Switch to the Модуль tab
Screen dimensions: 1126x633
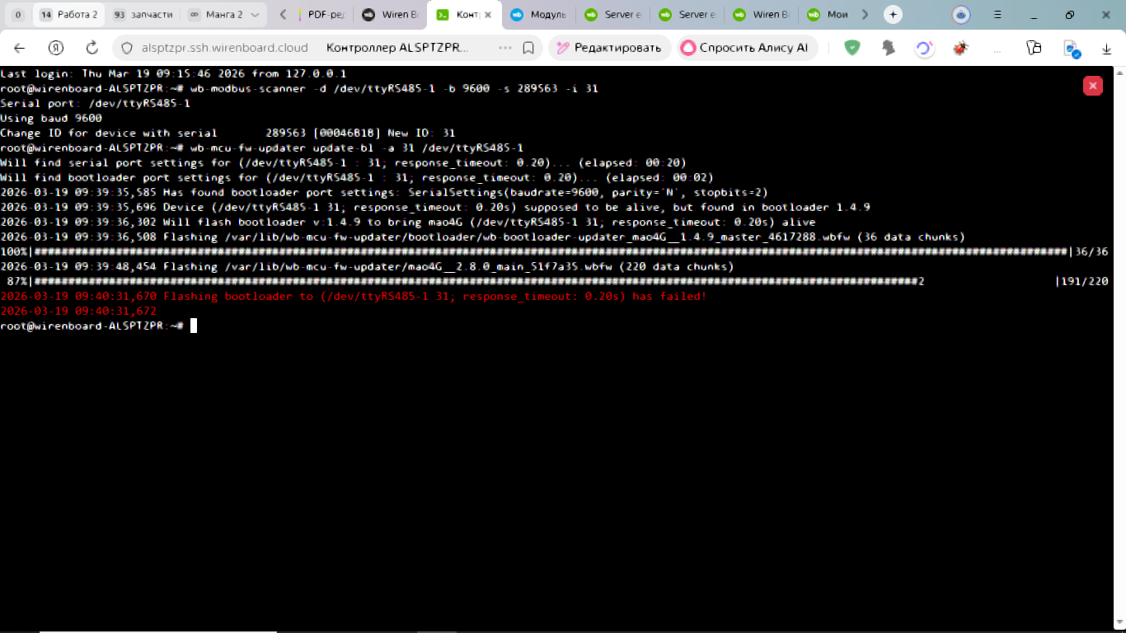click(542, 15)
